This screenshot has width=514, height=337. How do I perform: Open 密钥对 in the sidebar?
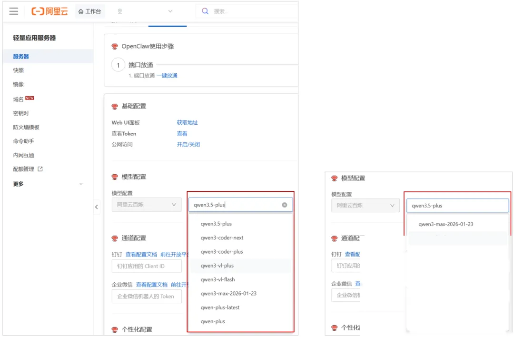point(21,113)
